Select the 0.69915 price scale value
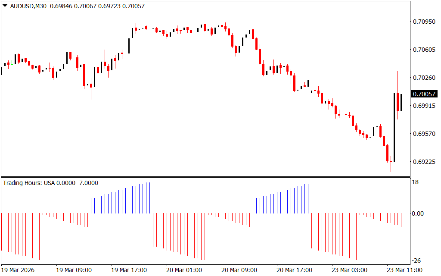Screen dimensions: 441x276 [x=424, y=106]
